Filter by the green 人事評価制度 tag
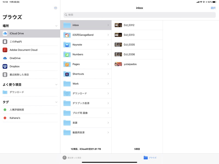 [x=17, y=110]
